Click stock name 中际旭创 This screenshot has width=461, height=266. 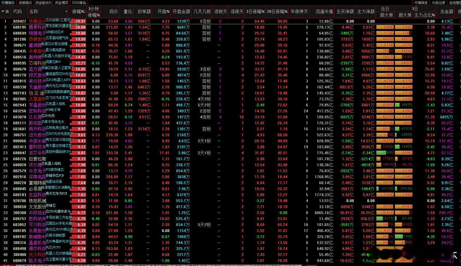coord(37,213)
